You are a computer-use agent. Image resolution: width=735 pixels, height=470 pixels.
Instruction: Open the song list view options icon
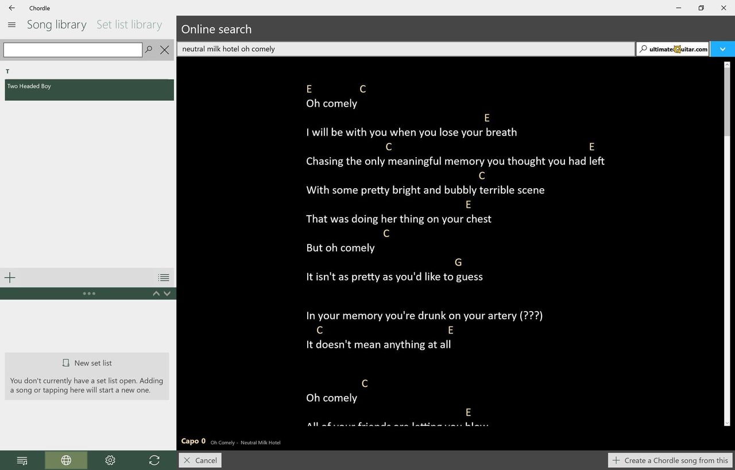[x=164, y=278]
